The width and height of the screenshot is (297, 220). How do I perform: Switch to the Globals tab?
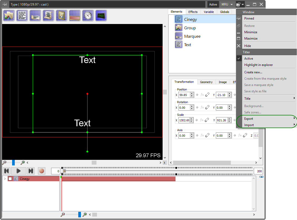(225, 12)
